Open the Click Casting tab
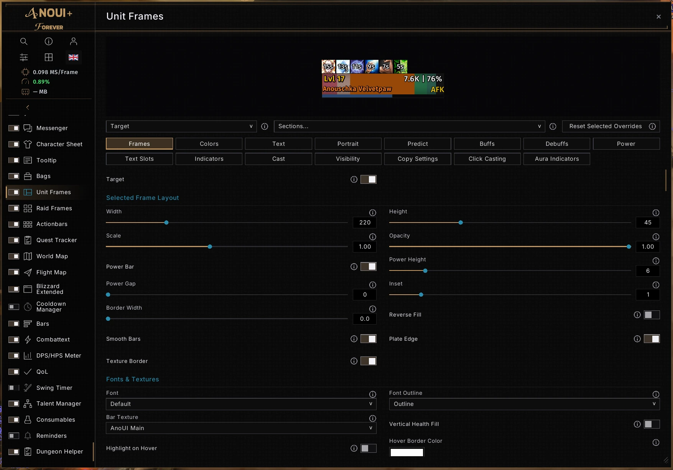 pos(487,159)
